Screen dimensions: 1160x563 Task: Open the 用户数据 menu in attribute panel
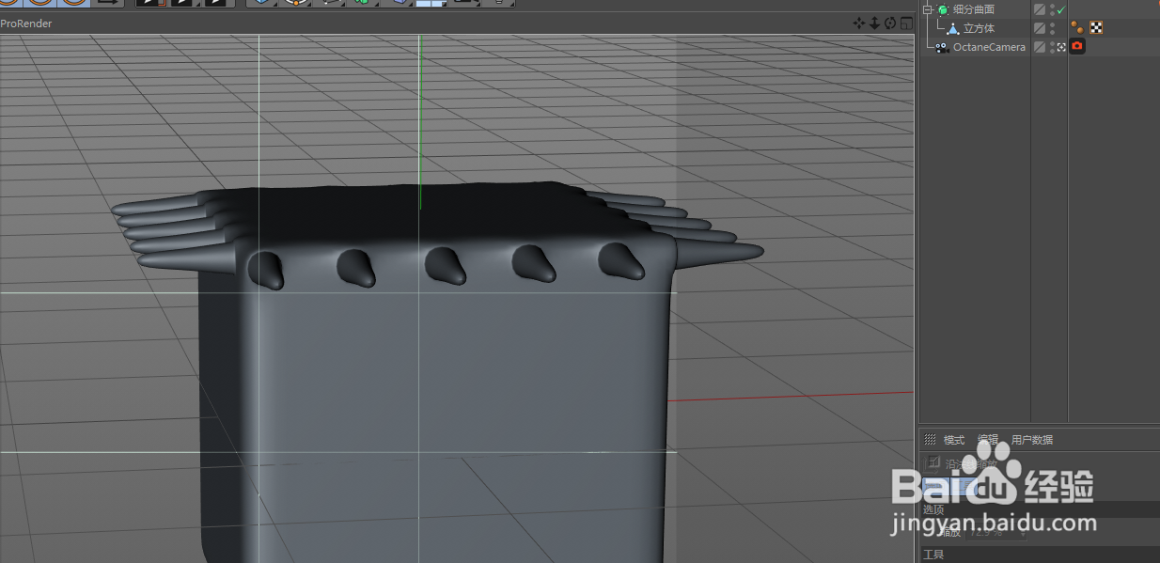[1032, 440]
